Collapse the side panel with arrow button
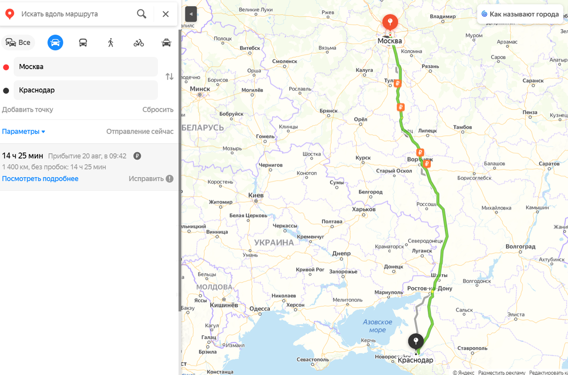568x375 pixels. (x=191, y=14)
